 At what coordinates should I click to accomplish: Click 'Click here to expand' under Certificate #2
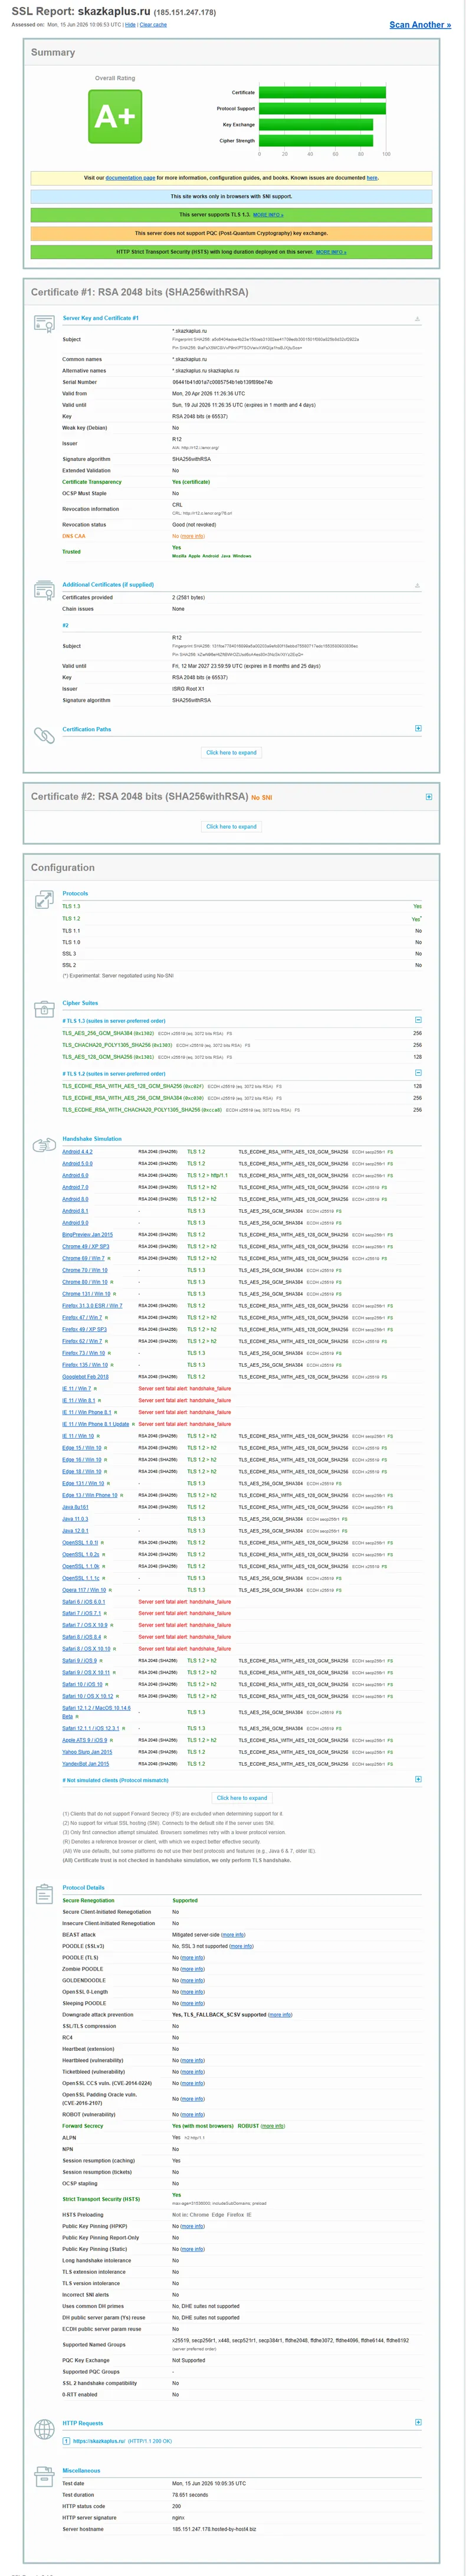231,826
